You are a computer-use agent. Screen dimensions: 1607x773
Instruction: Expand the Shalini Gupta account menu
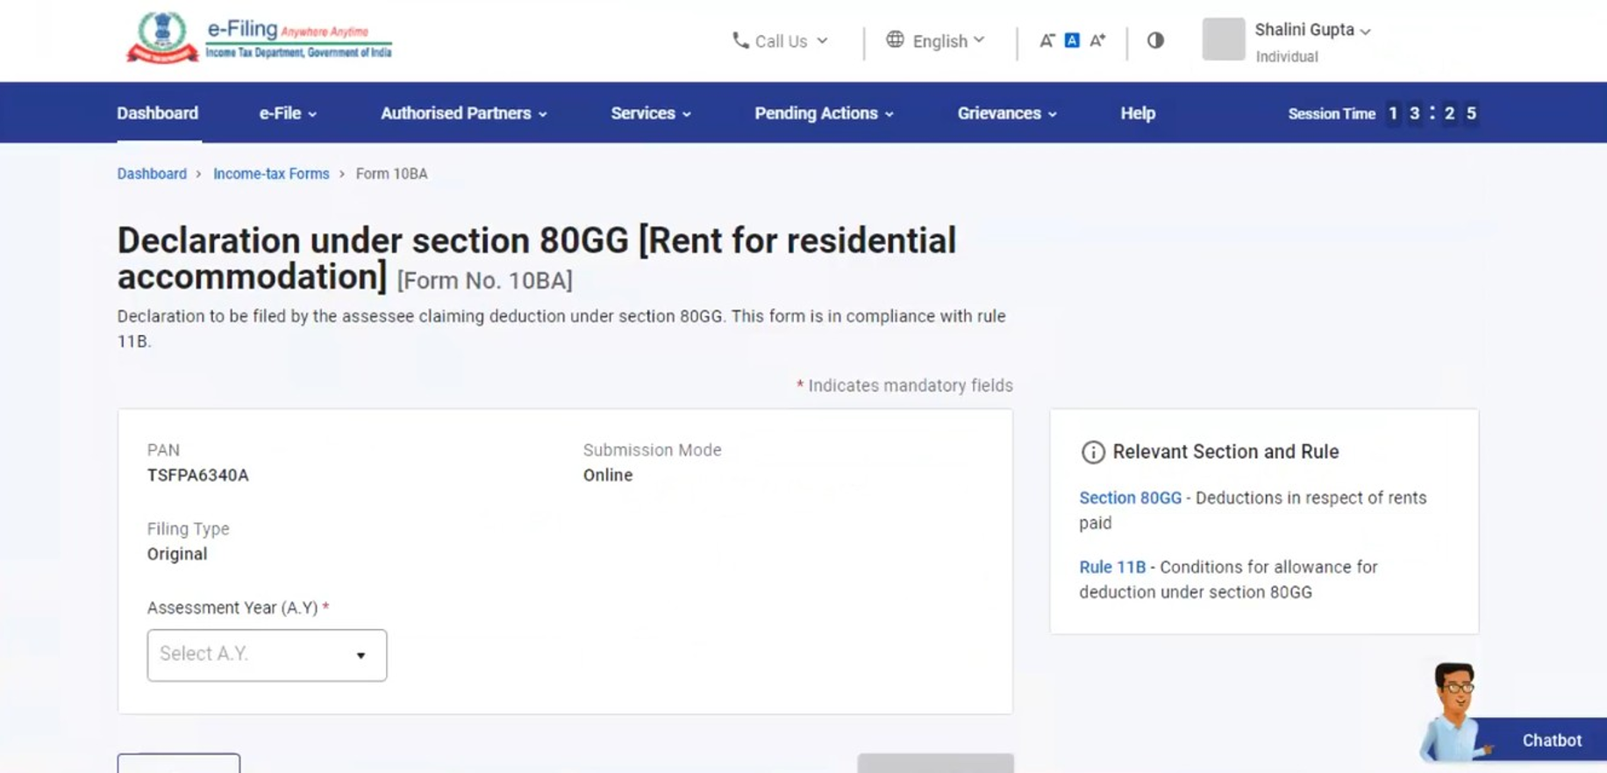[1312, 31]
